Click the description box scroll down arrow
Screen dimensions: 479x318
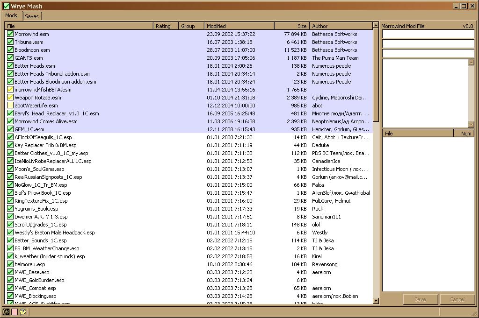point(472,124)
